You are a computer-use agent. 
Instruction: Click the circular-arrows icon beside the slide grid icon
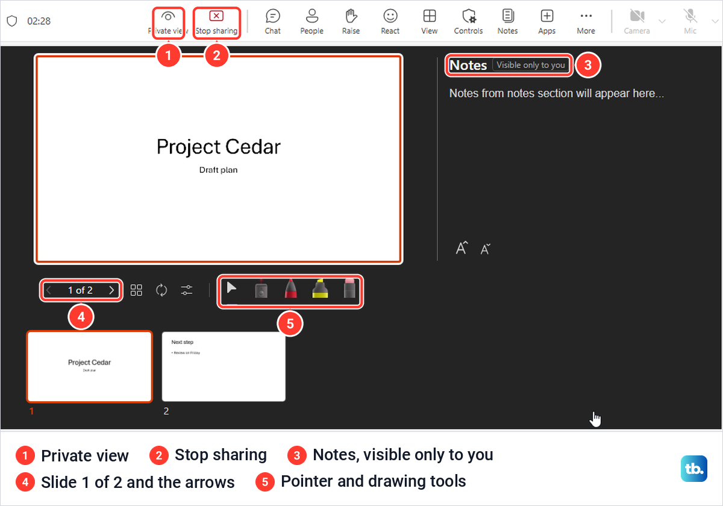coord(161,290)
